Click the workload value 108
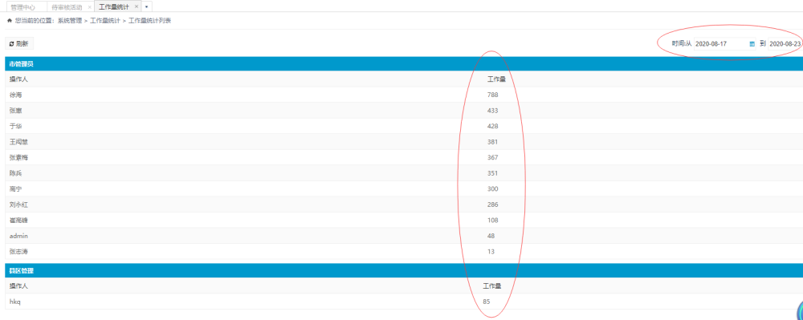Screen dimensions: 803x320 [x=493, y=221]
